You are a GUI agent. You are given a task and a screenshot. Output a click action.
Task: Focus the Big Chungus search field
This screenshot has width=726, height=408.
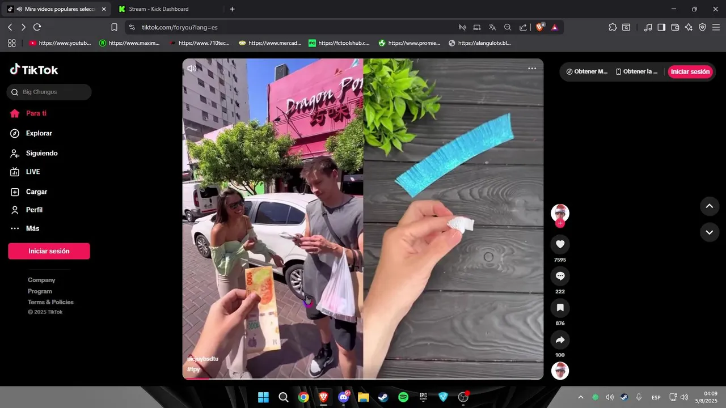click(49, 92)
